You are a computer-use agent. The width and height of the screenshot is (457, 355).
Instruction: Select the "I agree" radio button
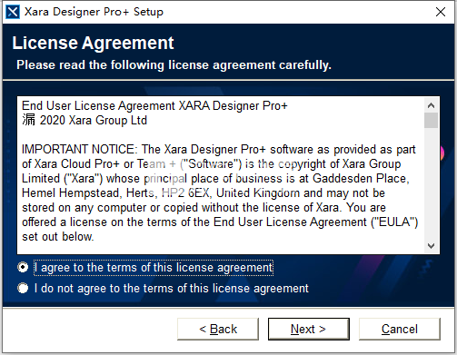[23, 268]
